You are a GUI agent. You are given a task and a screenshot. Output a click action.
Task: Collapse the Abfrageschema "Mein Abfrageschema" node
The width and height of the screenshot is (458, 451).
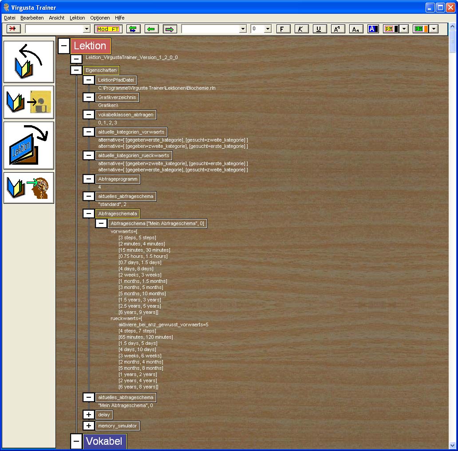point(101,223)
